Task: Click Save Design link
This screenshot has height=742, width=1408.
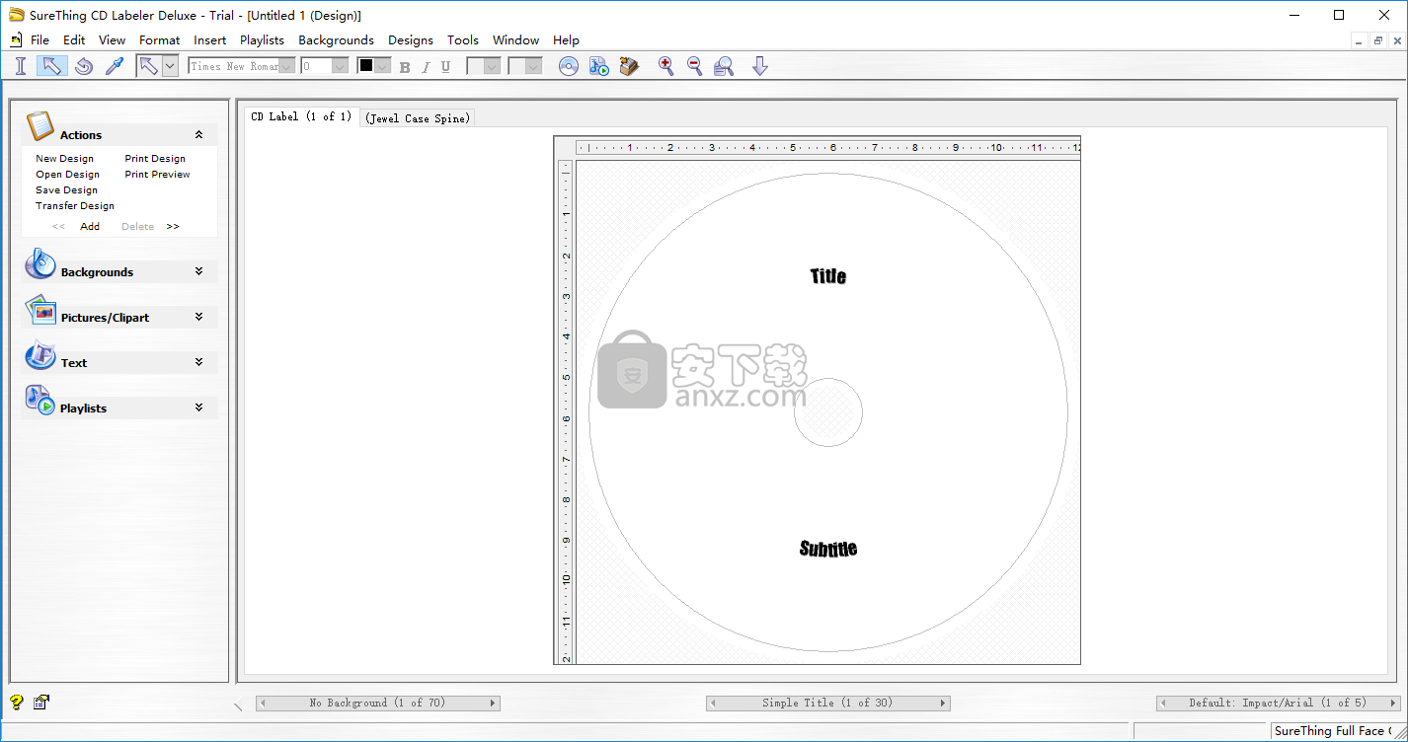Action: pos(66,190)
